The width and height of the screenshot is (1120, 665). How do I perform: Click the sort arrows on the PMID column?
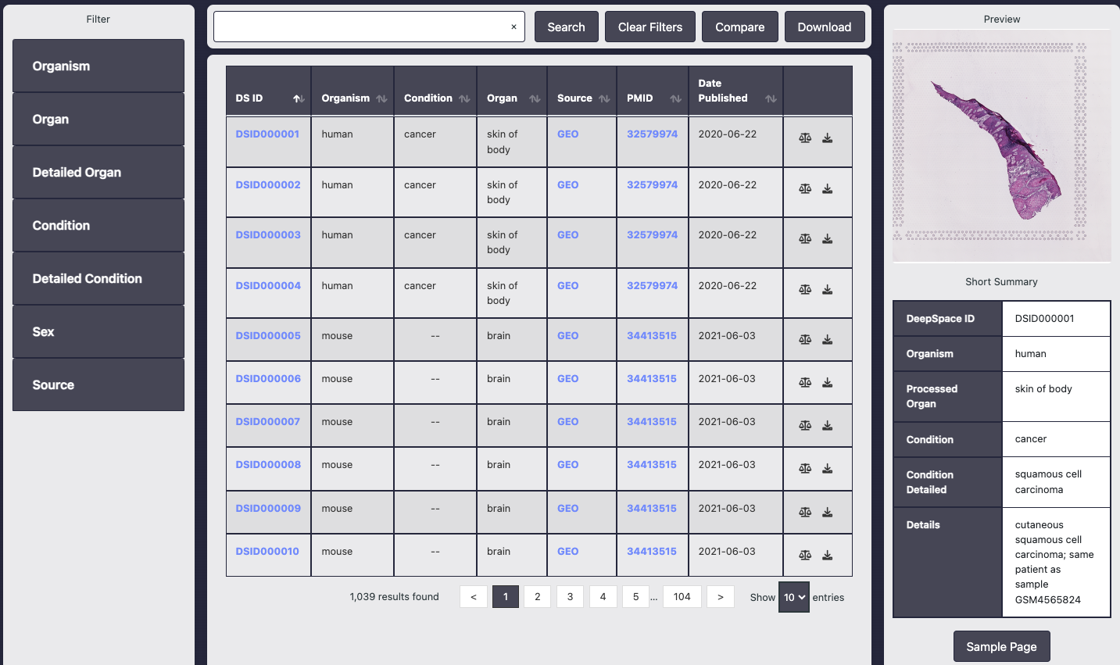click(x=674, y=98)
